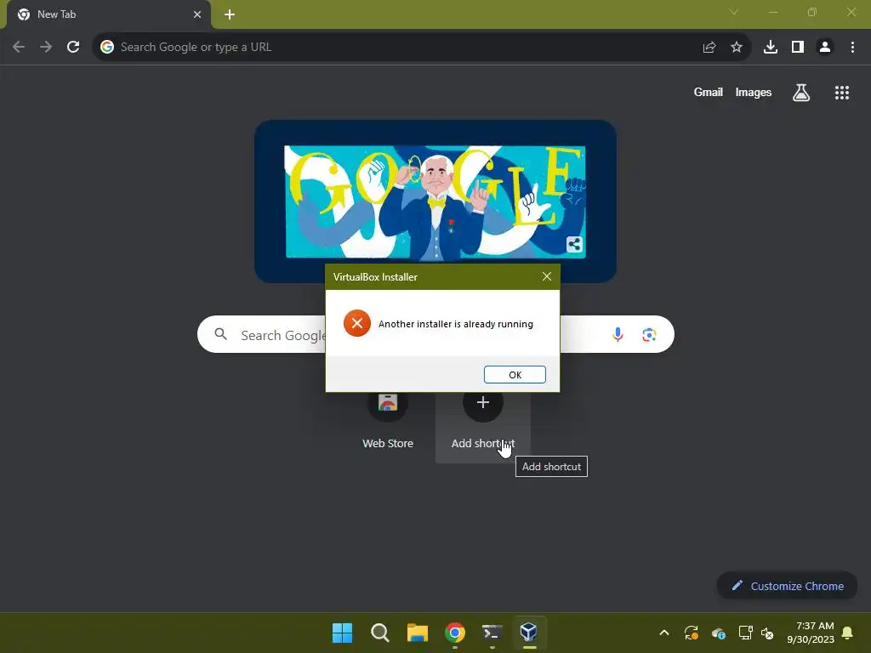Open network status tray icon
The image size is (871, 653).
tap(745, 633)
